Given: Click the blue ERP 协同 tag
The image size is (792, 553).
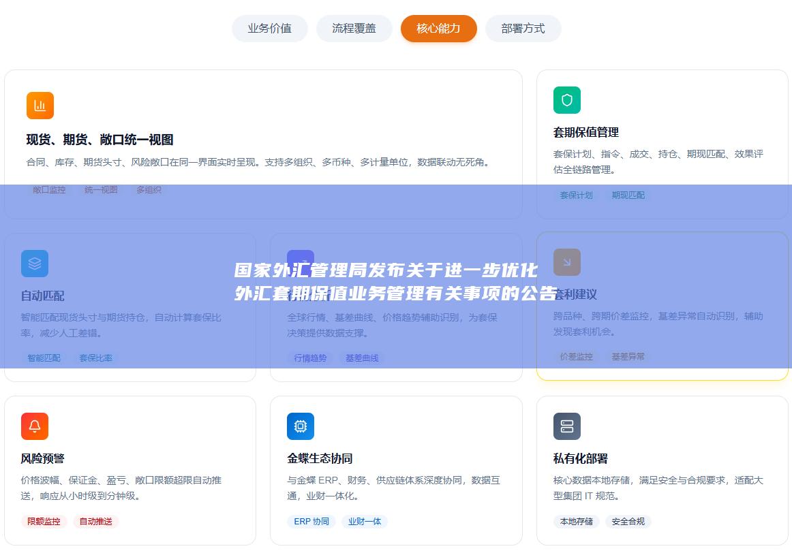Looking at the screenshot, I should click(x=311, y=522).
